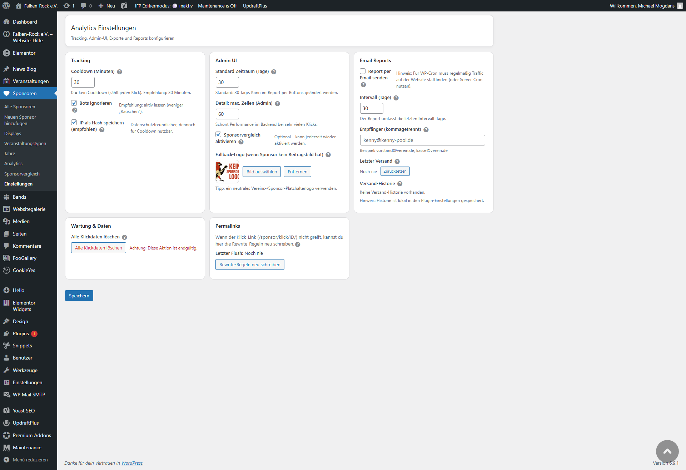Viewport: 686px width, 470px height.
Task: Click help icon next to Versand-Historie
Action: tap(400, 184)
